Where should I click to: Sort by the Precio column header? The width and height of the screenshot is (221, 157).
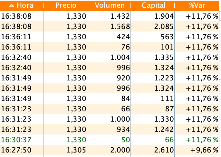click(x=66, y=5)
